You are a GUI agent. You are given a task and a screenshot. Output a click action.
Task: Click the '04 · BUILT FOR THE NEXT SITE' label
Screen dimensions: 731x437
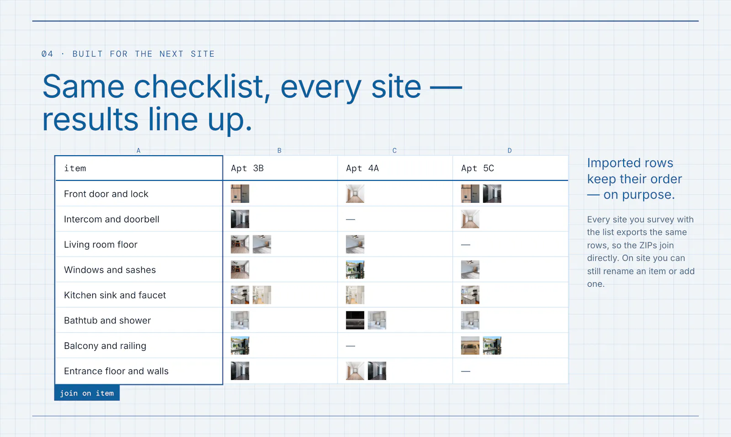[x=128, y=54]
